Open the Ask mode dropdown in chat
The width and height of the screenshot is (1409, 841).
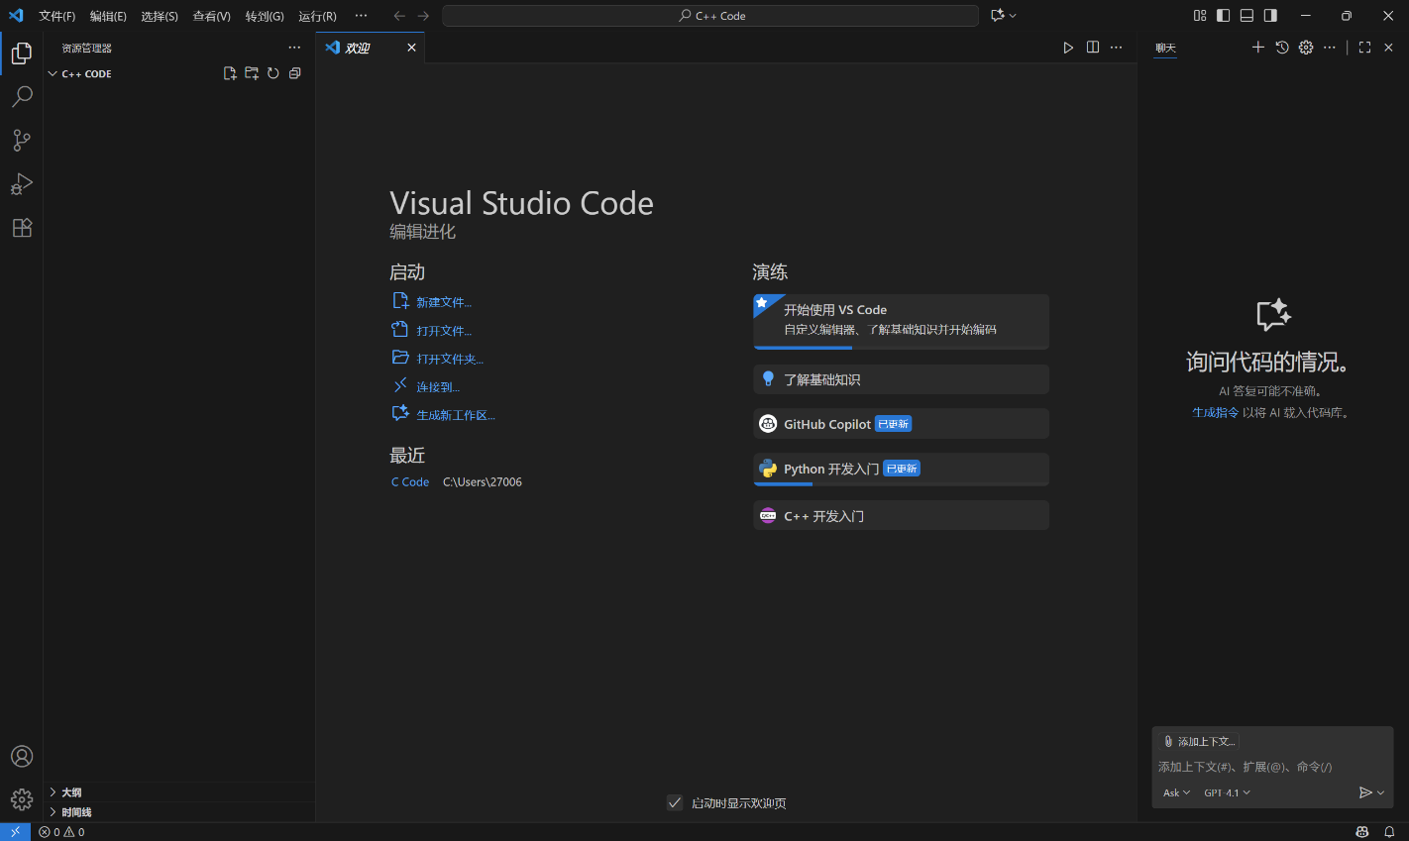pos(1176,792)
